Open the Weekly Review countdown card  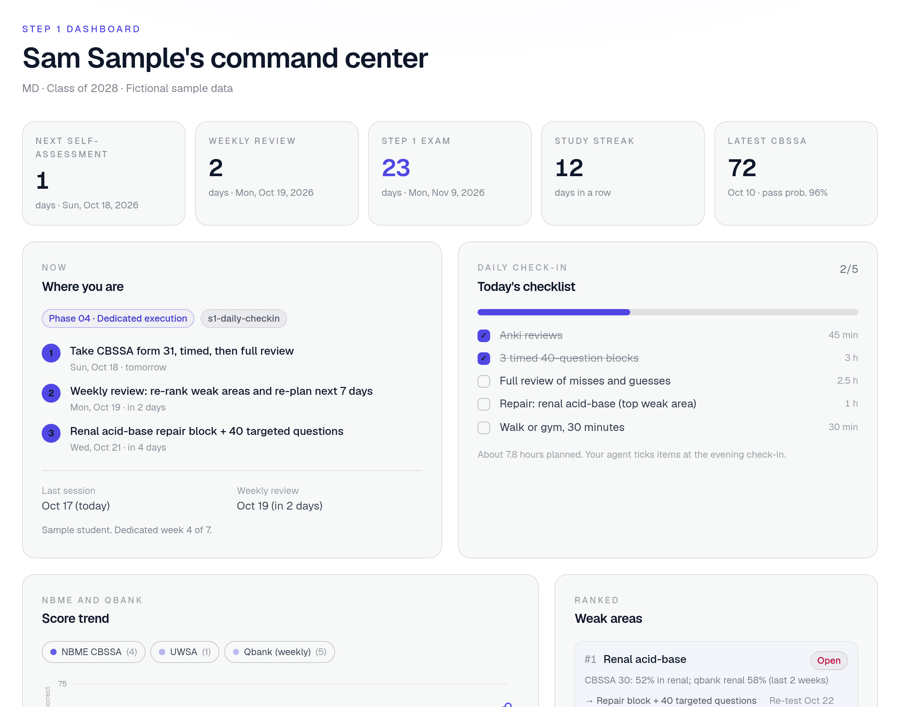coord(277,173)
